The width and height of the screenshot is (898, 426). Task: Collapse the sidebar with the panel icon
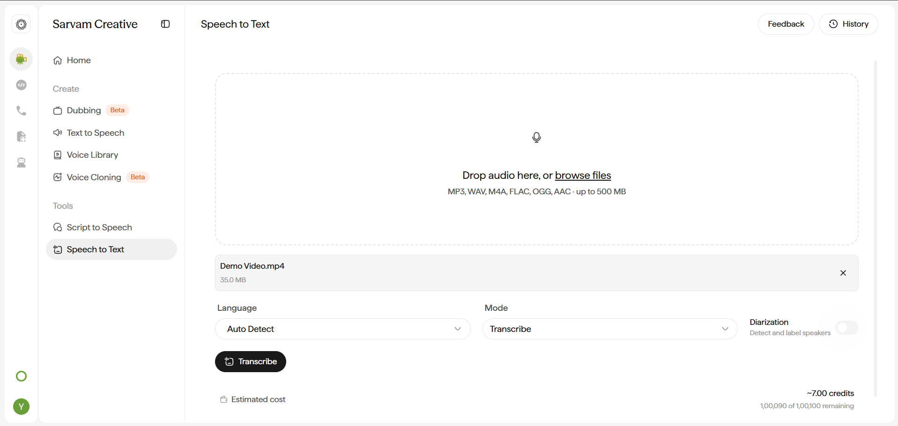point(165,24)
